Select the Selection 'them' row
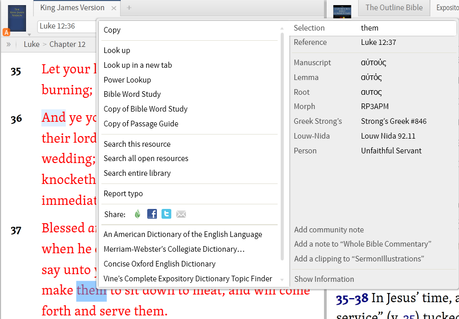This screenshot has width=459, height=319. (x=373, y=28)
